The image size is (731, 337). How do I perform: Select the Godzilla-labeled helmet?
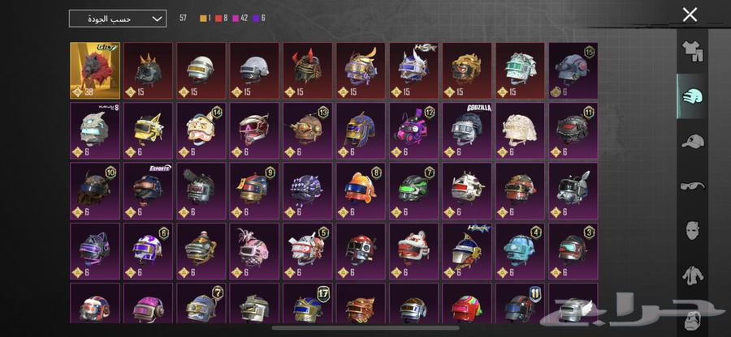467,130
